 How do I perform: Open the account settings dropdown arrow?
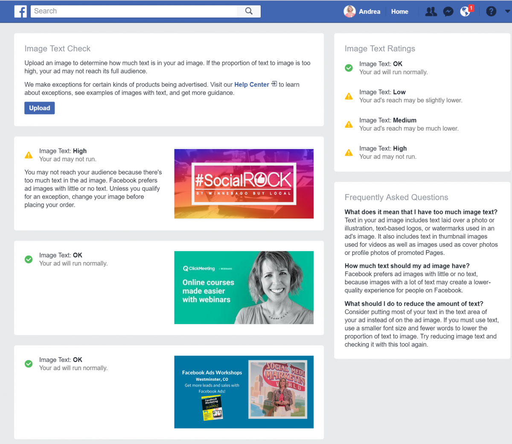[507, 11]
